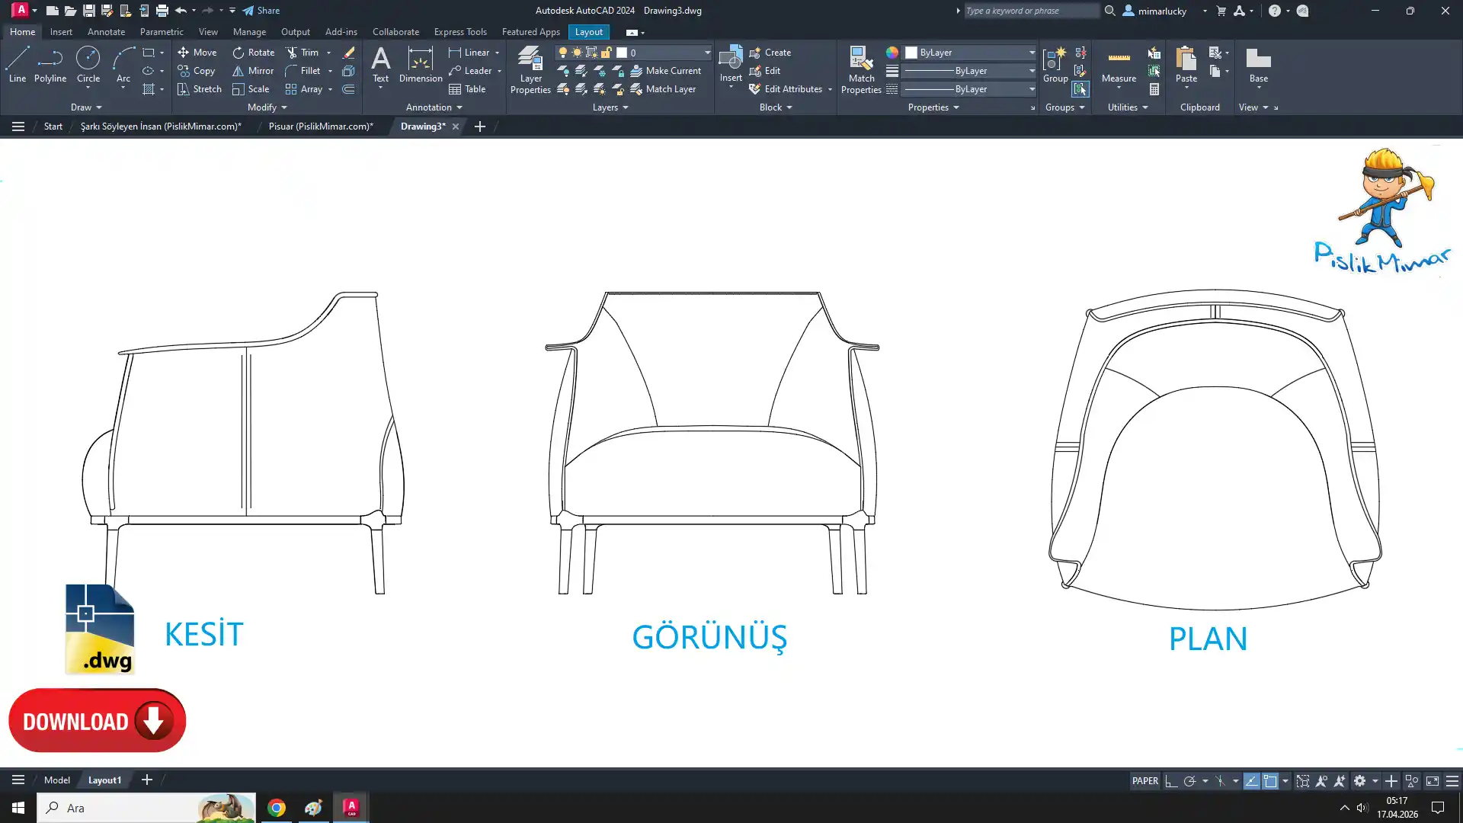The image size is (1463, 823).
Task: Switch to the Annotate ribbon tab
Action: 106,32
